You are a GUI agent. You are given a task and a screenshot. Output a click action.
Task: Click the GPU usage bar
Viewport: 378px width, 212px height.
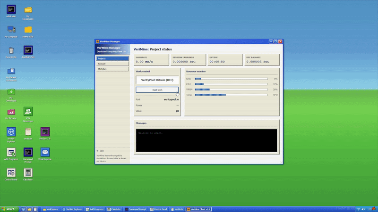[x=231, y=79]
